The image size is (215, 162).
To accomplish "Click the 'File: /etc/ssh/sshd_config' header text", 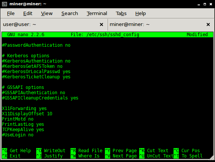I will pos(105,35).
